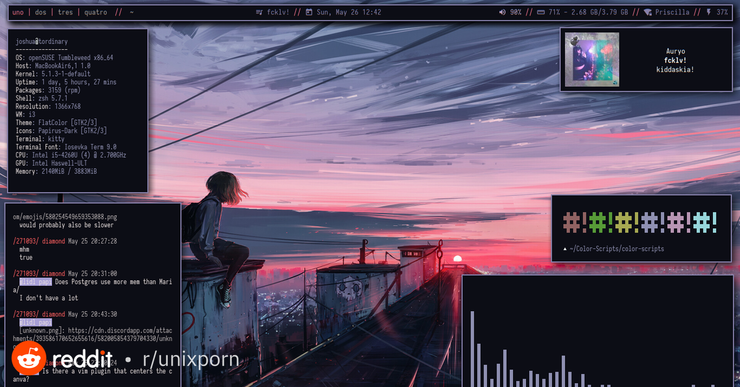Click the 'Sun, May 26 12:42' date text
Screen dimensions: 740x387
point(348,12)
